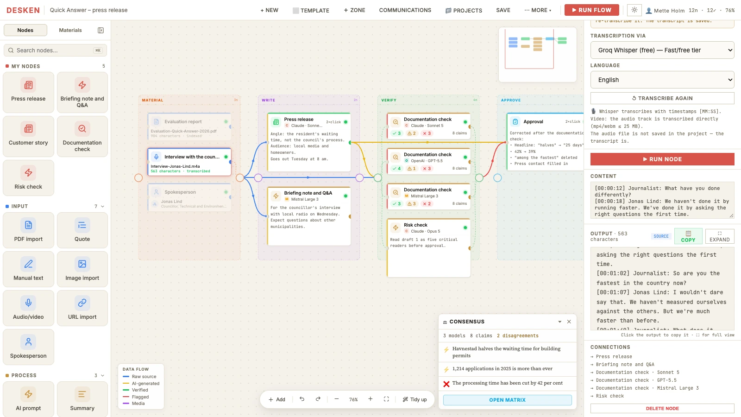Collapse the Consensus panel
Screen dimensions: 741x417
click(559, 322)
